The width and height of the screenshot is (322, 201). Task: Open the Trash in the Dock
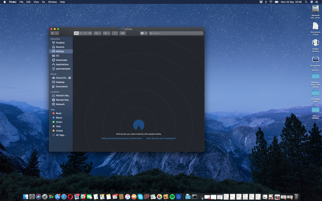pyautogui.click(x=296, y=197)
